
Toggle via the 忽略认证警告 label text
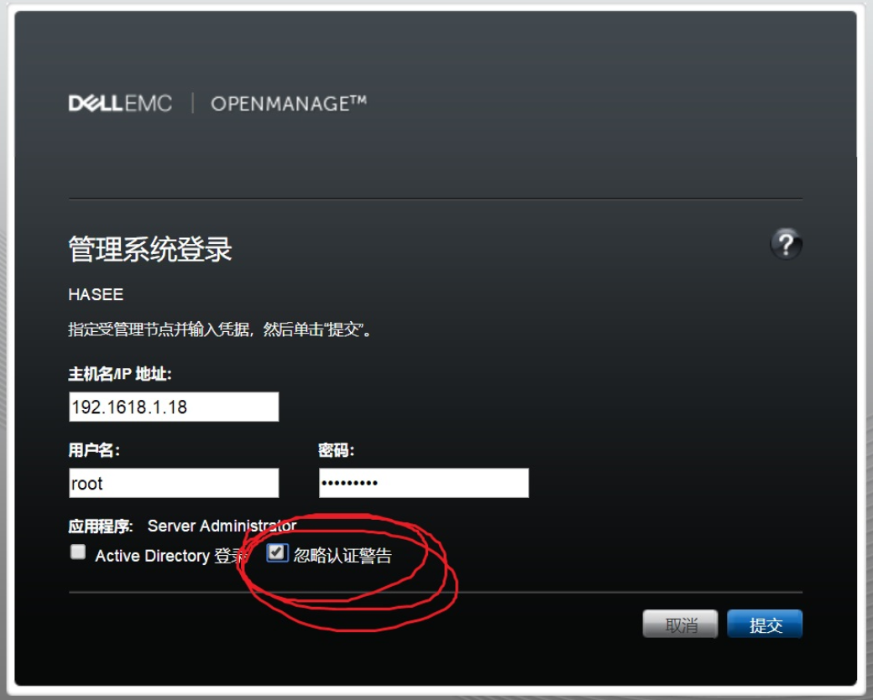[343, 555]
